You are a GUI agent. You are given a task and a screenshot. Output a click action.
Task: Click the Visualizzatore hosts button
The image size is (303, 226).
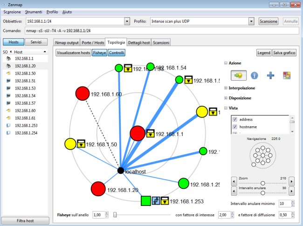pos(74,53)
